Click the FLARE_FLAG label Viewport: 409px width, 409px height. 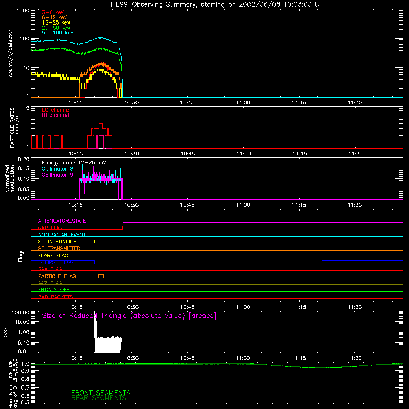53,255
